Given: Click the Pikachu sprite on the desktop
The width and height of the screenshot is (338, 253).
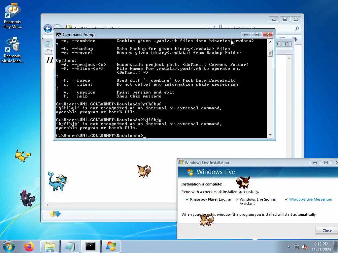Looking at the screenshot, I should [23, 155].
